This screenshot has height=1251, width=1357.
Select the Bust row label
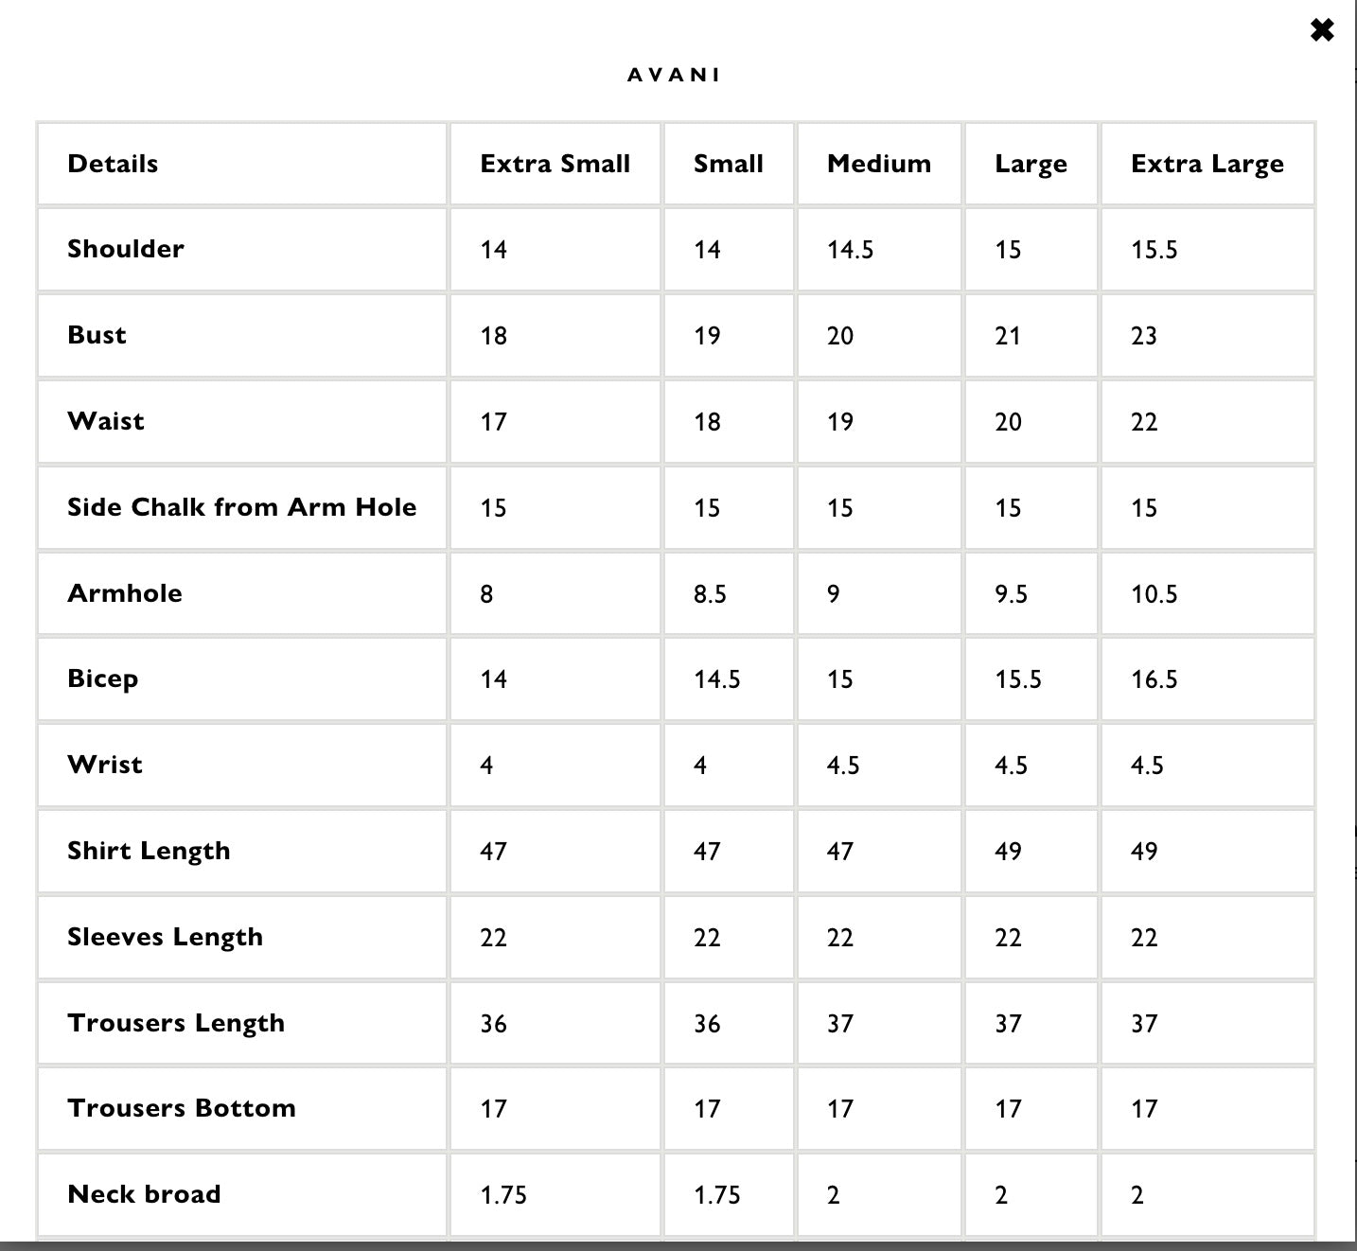97,335
